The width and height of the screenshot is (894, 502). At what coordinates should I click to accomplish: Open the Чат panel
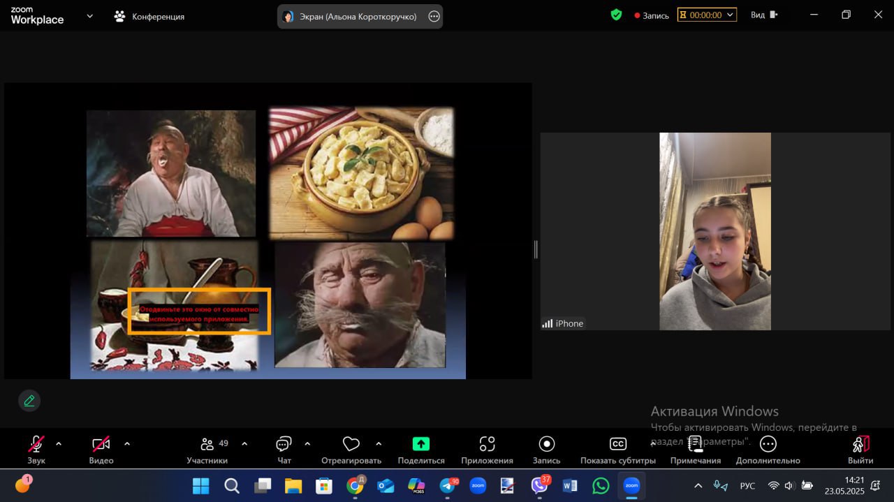[284, 450]
